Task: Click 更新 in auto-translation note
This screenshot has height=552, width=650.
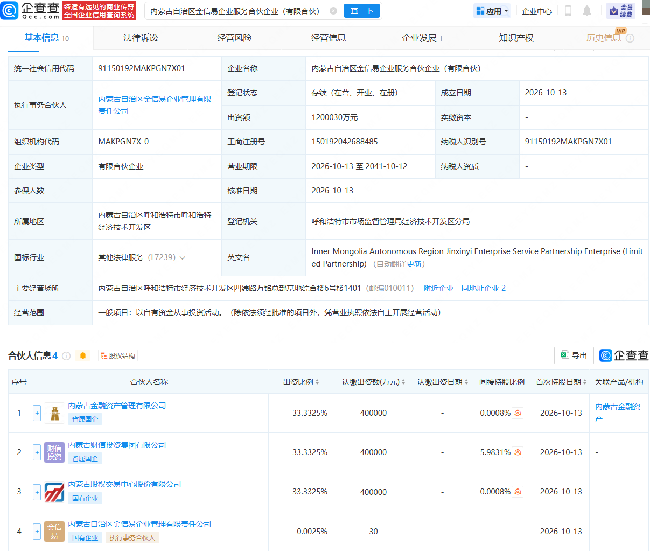Action: click(414, 264)
